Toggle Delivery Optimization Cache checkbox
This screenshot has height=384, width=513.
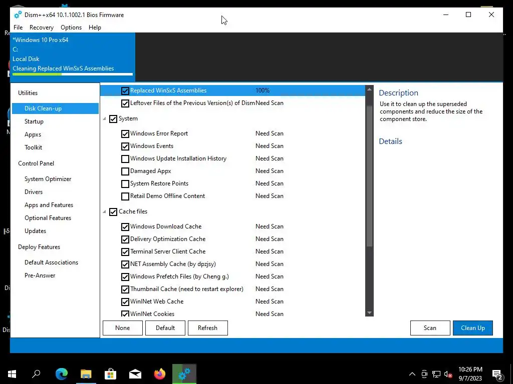[x=125, y=239]
